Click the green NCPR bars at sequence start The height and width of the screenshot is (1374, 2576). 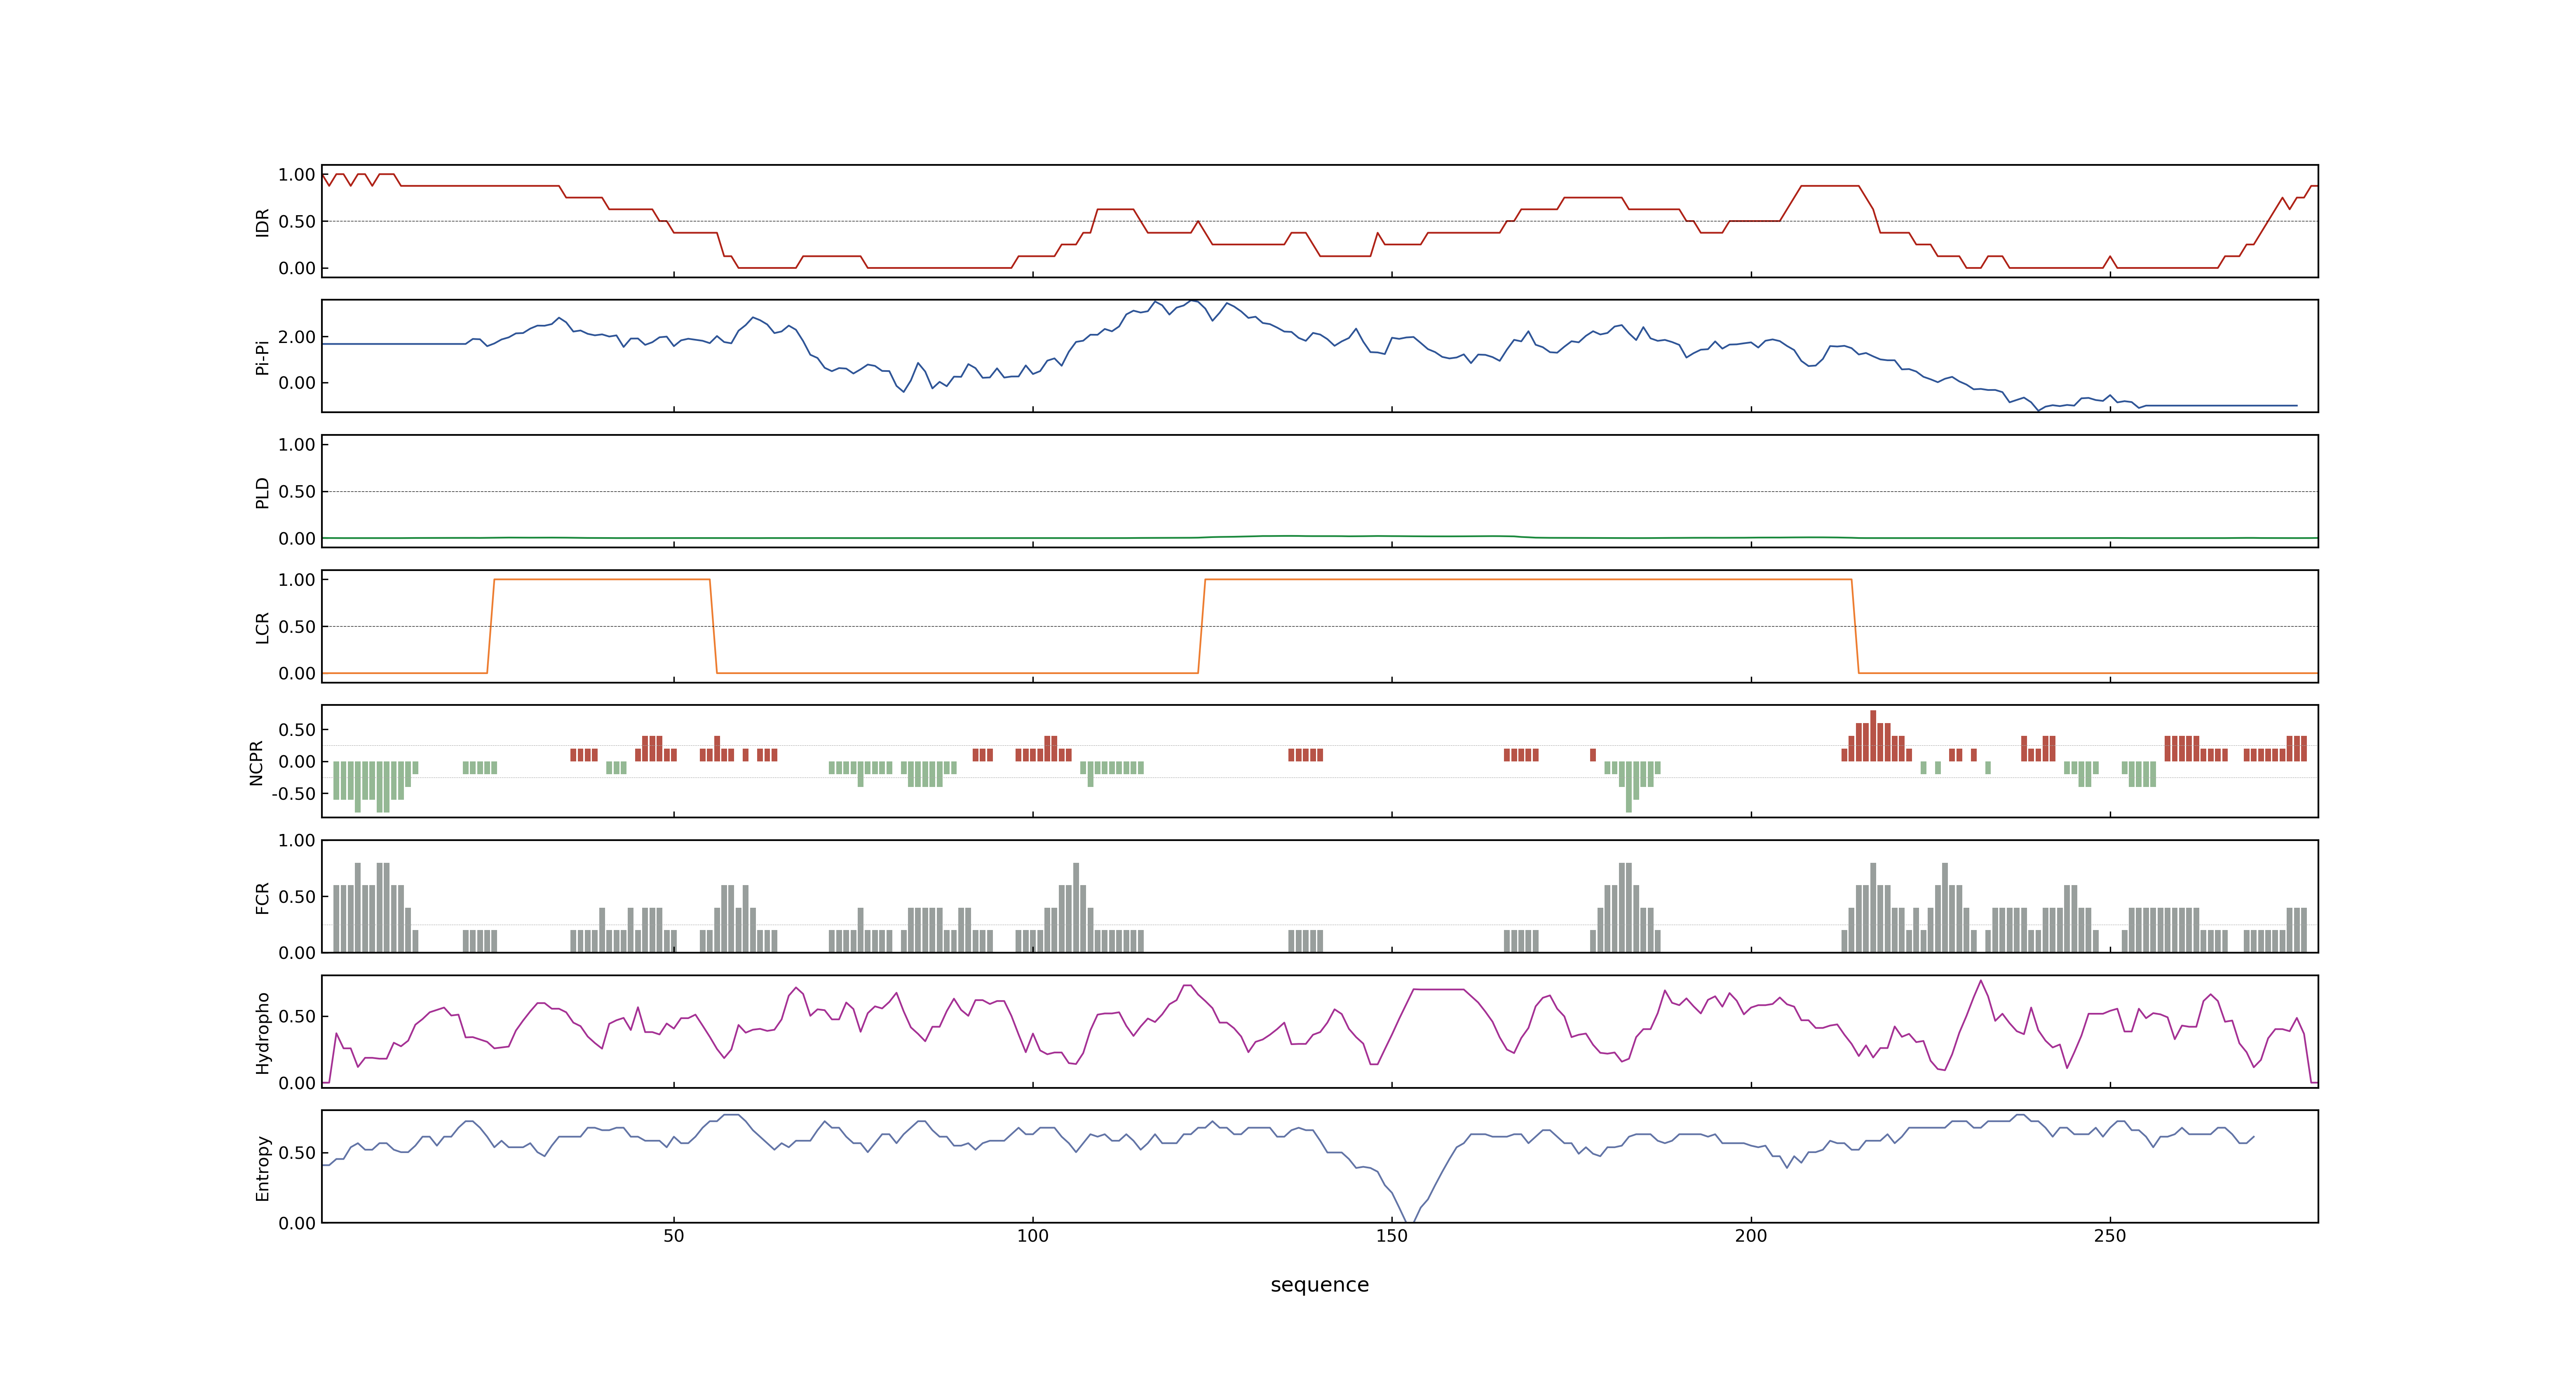pos(375,786)
